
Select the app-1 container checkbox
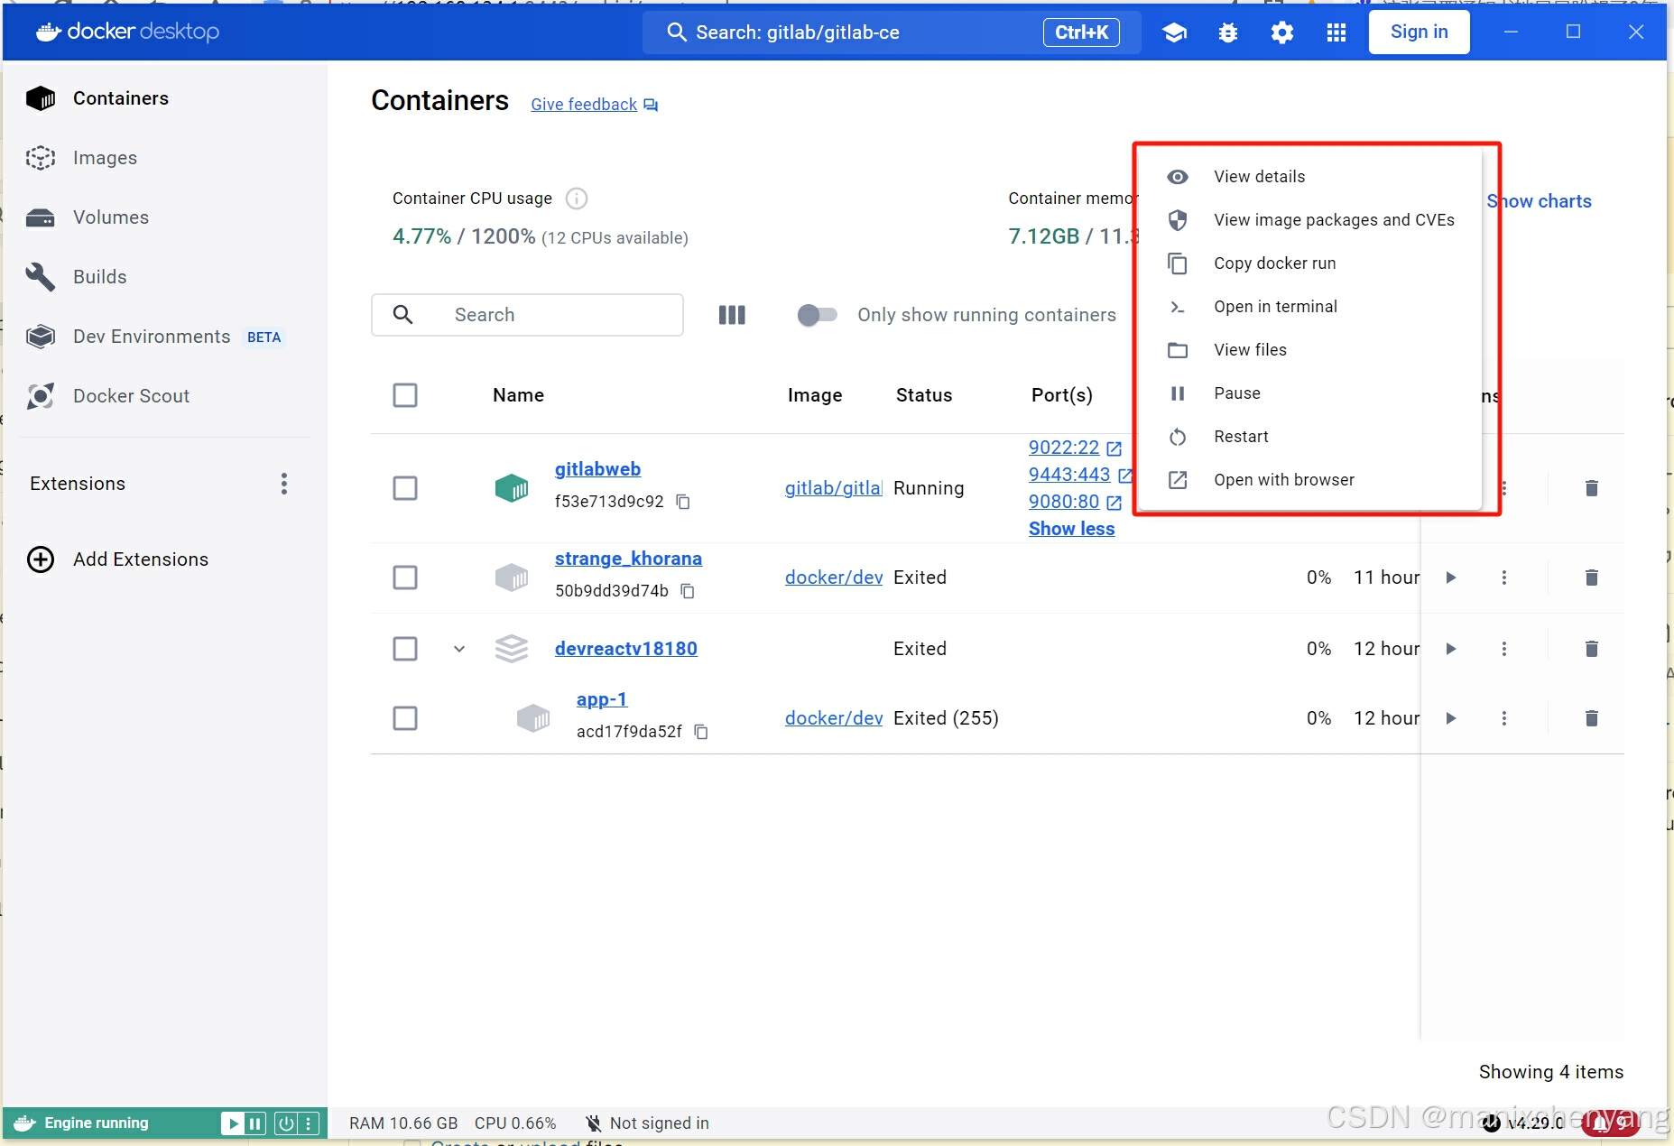[405, 718]
